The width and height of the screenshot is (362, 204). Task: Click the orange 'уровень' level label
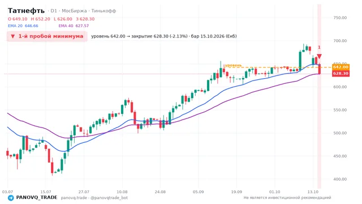tap(233, 66)
